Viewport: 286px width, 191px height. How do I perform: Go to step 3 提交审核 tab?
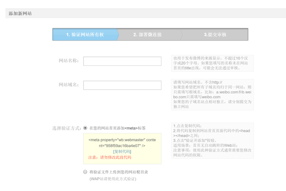click(215, 35)
